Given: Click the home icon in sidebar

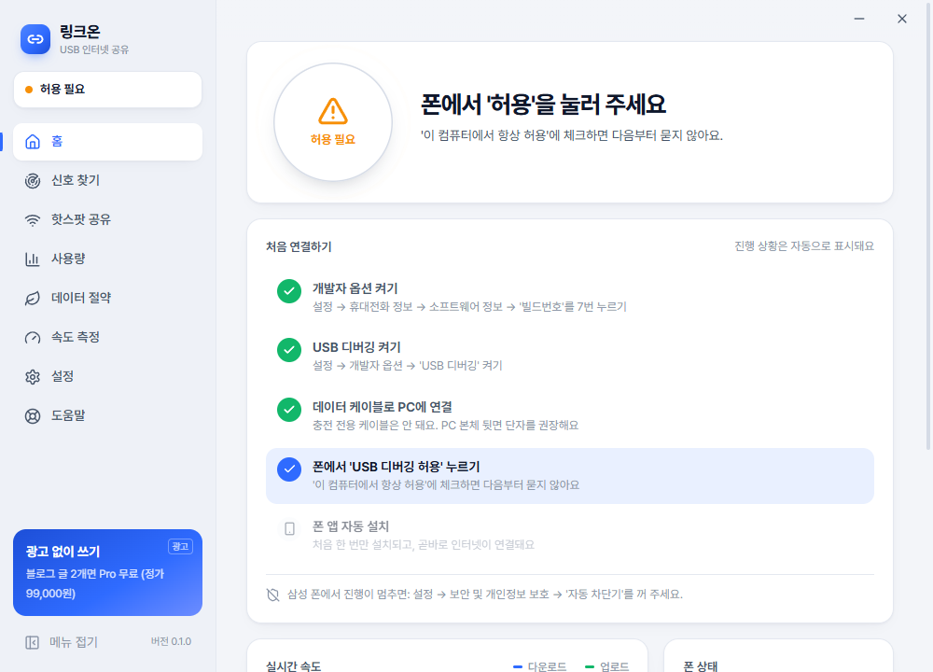Looking at the screenshot, I should (x=33, y=142).
